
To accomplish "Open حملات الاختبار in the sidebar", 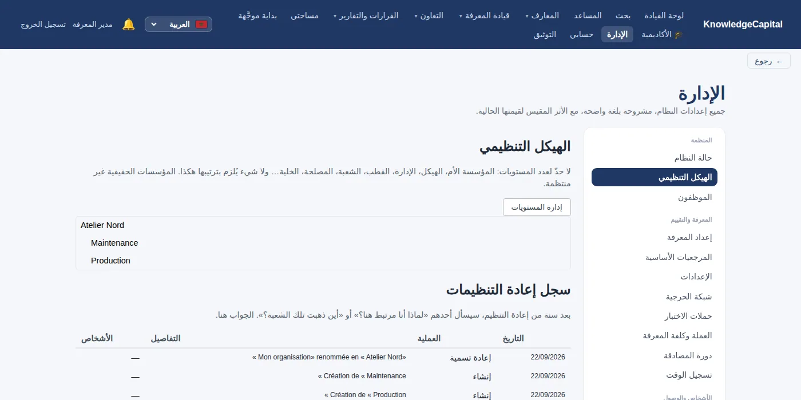I will [x=655, y=316].
